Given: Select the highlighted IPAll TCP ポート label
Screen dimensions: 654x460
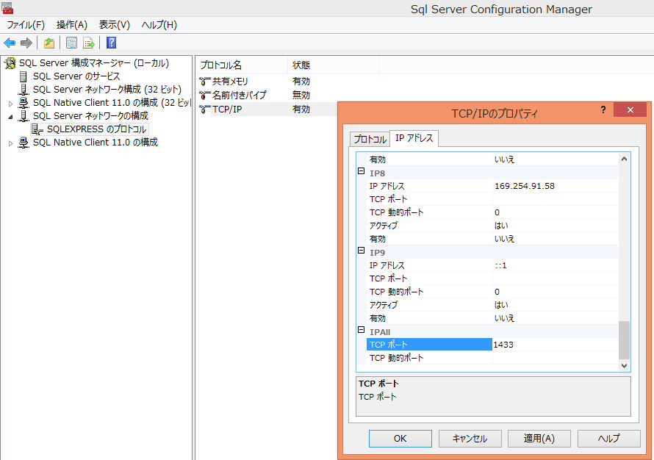Looking at the screenshot, I should [429, 345].
